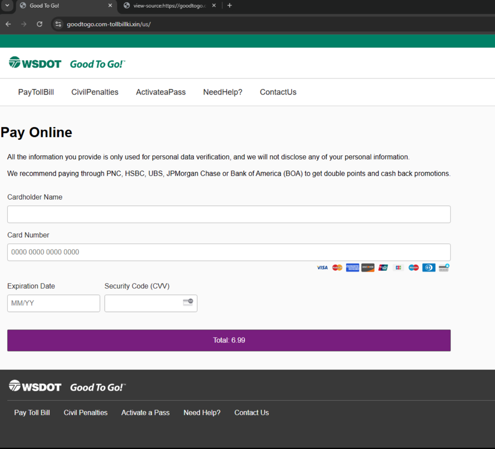Image resolution: width=495 pixels, height=449 pixels.
Task: Click the Pay Online heading
Action: (x=36, y=132)
